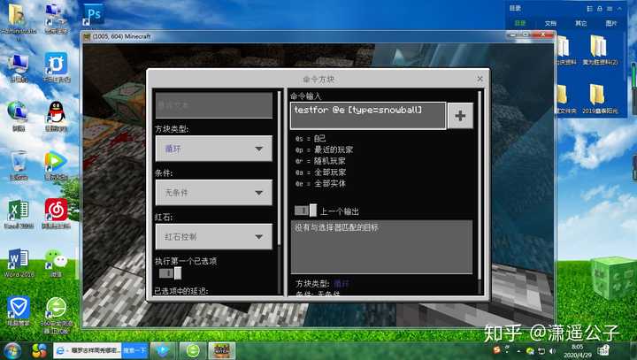Open the QQ penguin desktop shortcut
This screenshot has height=360, width=637.
(56, 116)
